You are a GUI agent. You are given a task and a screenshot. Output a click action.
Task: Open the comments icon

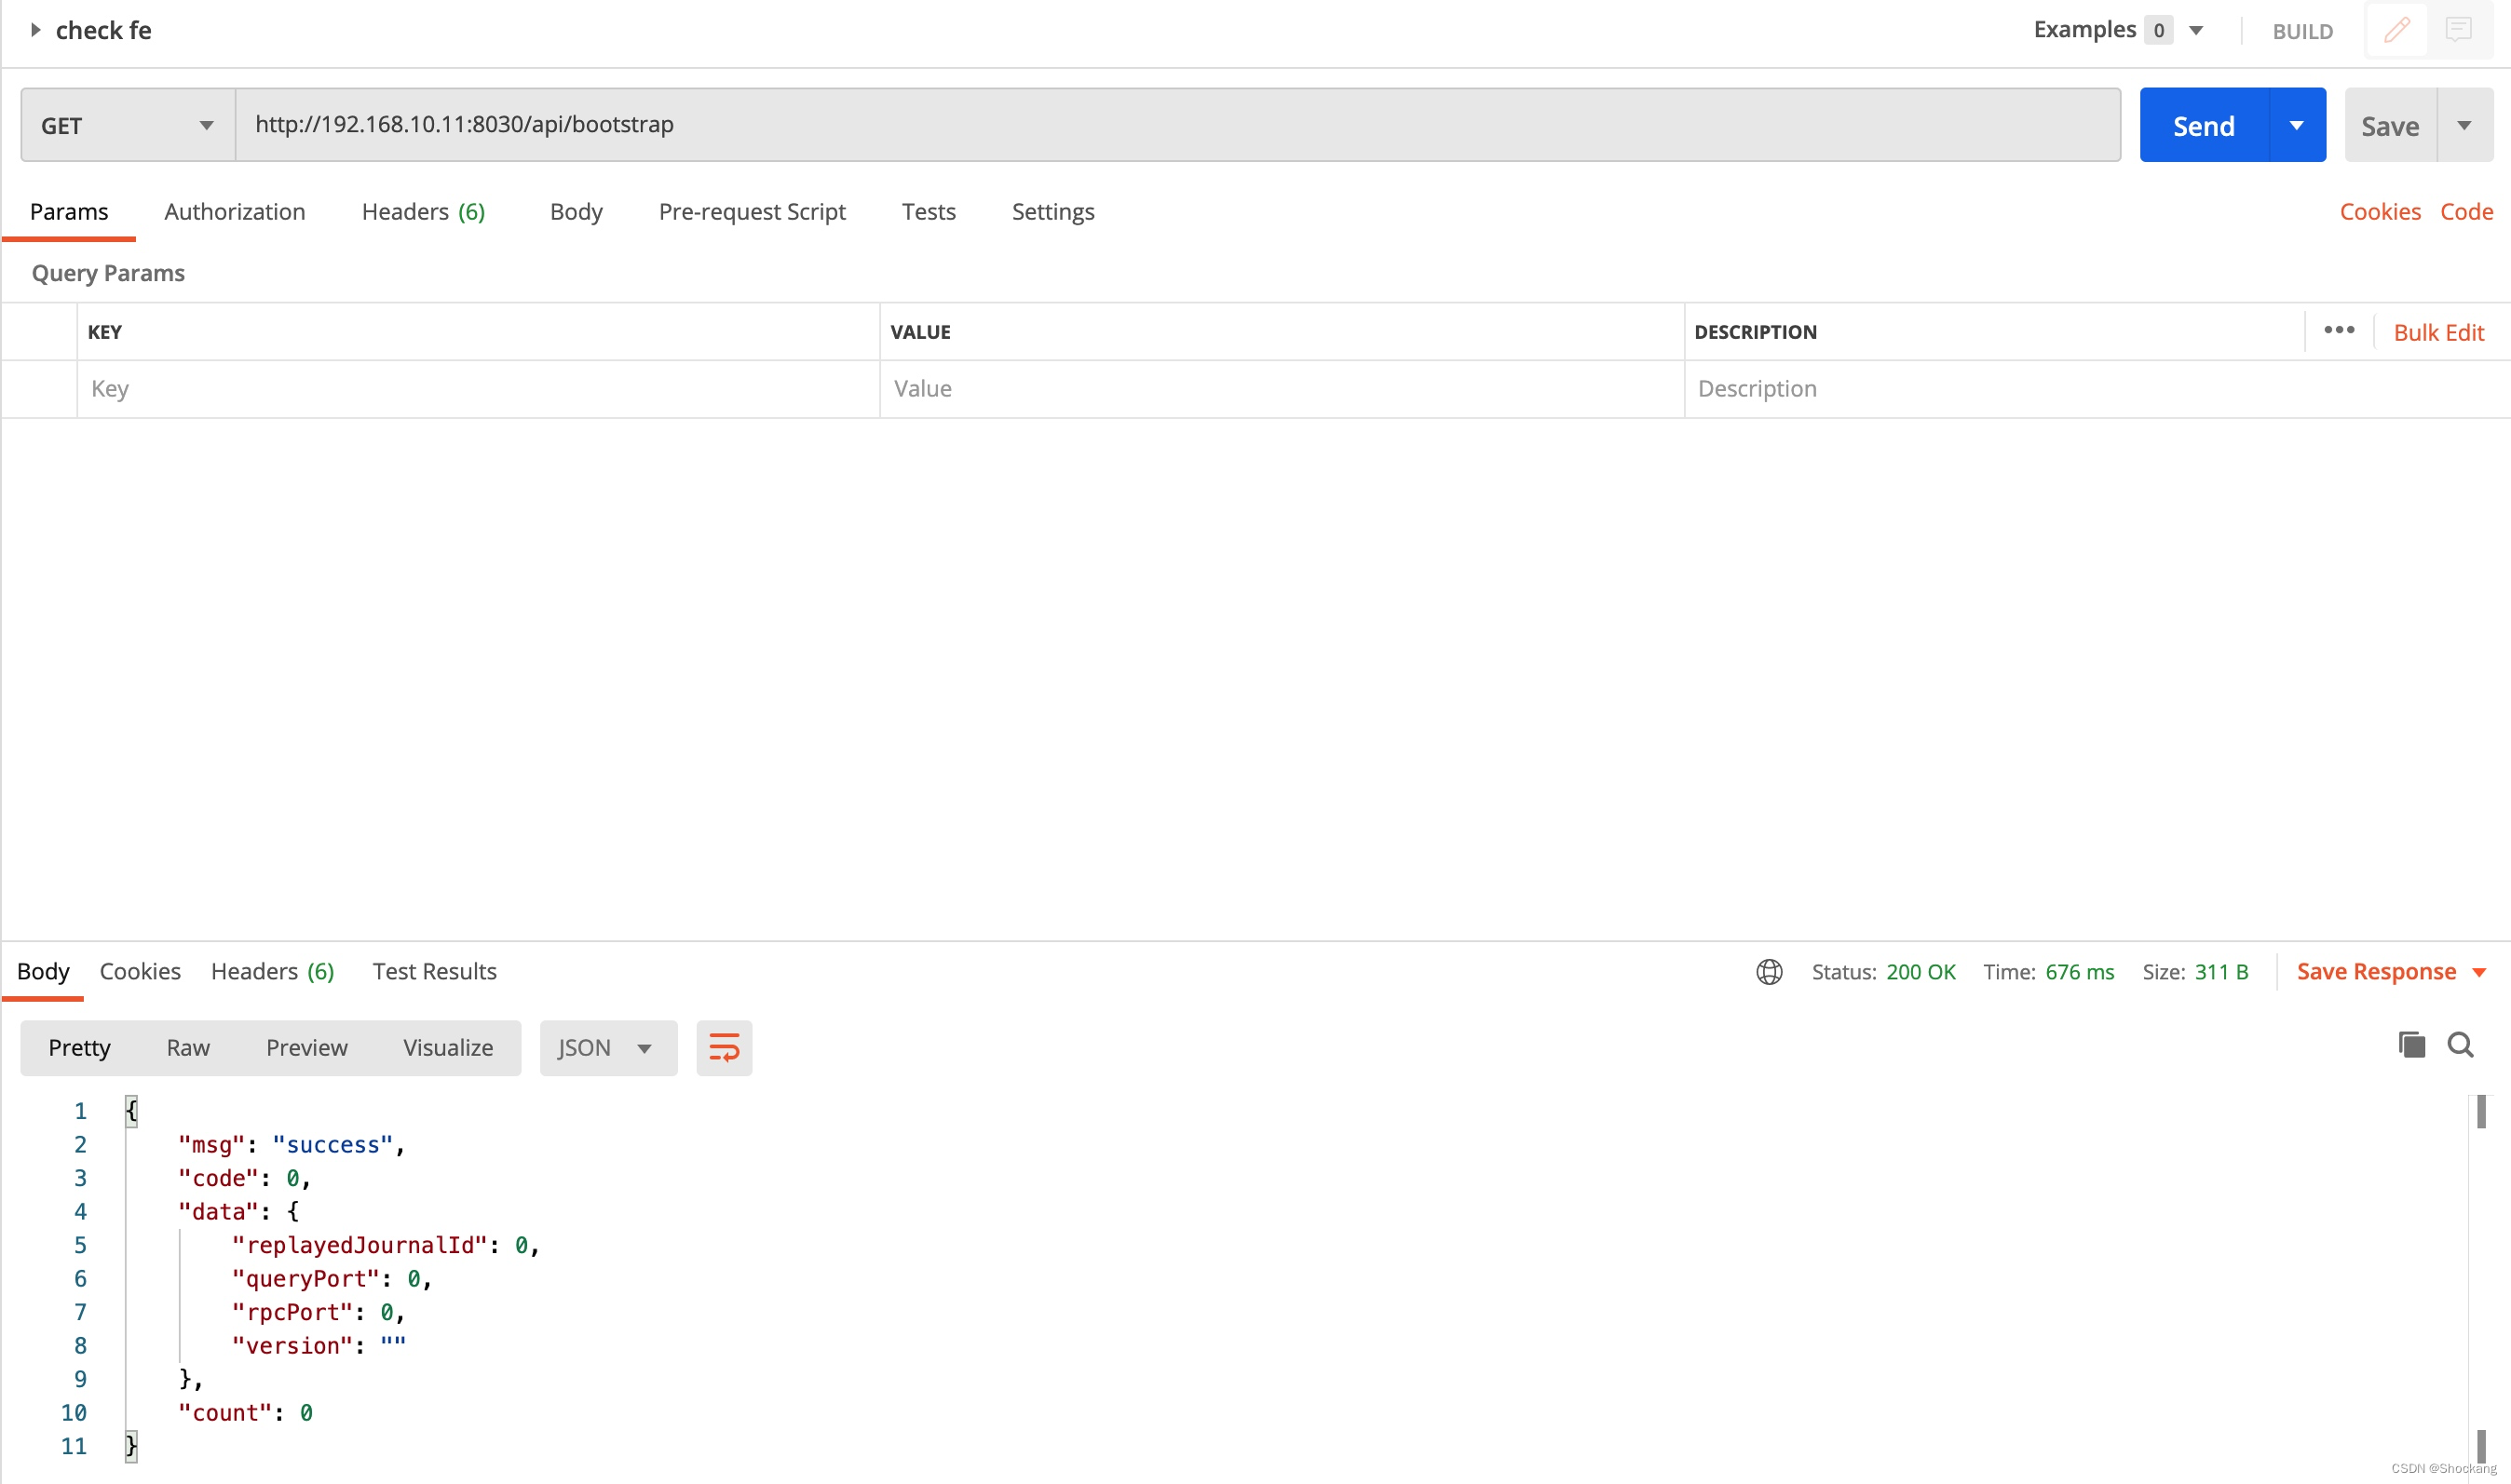click(2458, 30)
